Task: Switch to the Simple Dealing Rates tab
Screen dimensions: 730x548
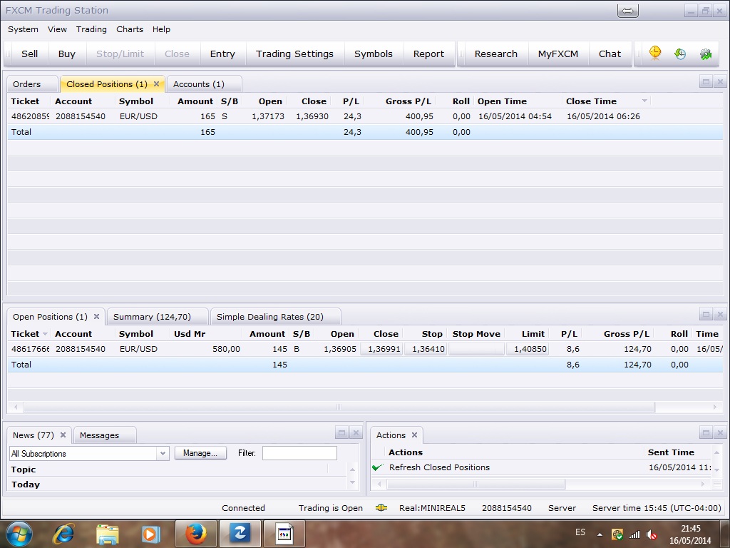Action: 269,317
